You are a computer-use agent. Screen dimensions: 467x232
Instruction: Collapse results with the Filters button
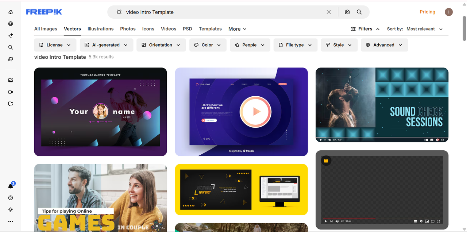365,28
